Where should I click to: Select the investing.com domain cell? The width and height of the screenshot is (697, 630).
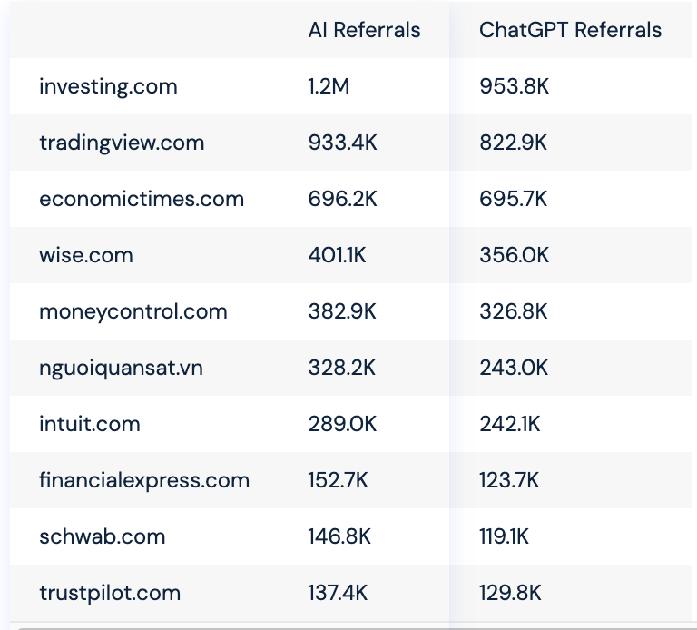coord(109,86)
